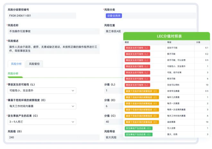Click the 分值 (C) field with value 40
This screenshot has height=149, width=212.
[x=114, y=122]
